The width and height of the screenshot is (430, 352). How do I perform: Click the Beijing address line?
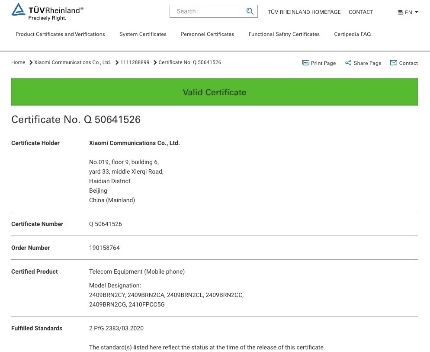[98, 191]
